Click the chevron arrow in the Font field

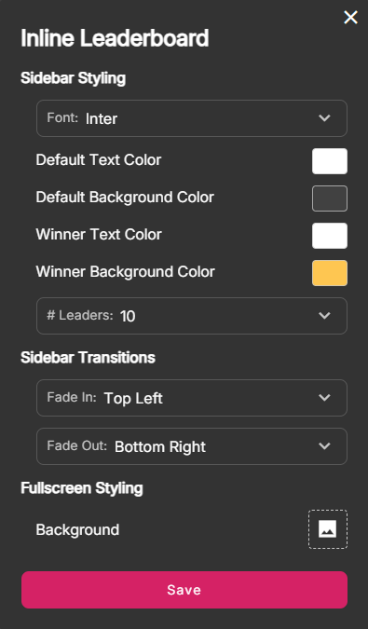[324, 118]
